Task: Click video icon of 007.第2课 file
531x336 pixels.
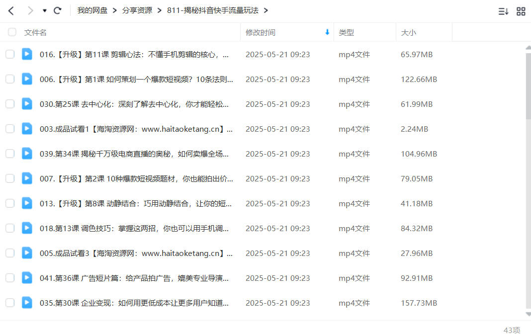Action: (27, 178)
